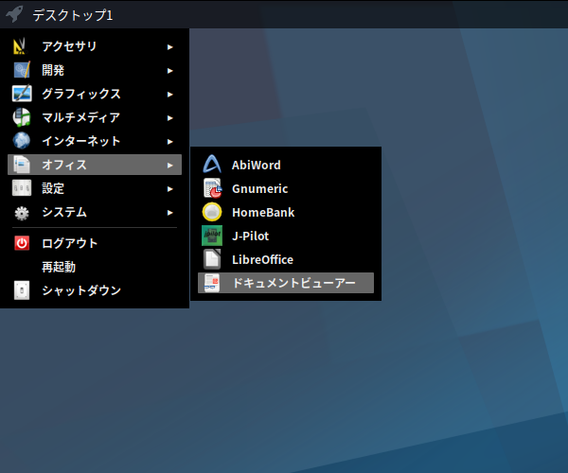Viewport: 568px width, 473px height.
Task: Click the グラフィックス picture icon
Action: click(x=22, y=94)
